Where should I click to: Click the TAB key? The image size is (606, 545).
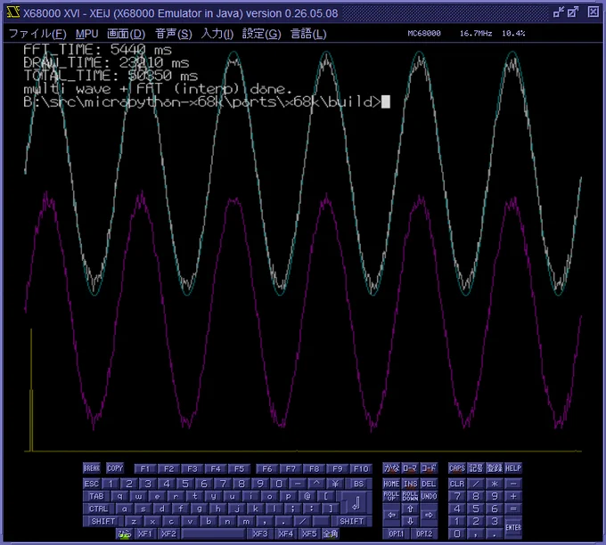(x=96, y=496)
